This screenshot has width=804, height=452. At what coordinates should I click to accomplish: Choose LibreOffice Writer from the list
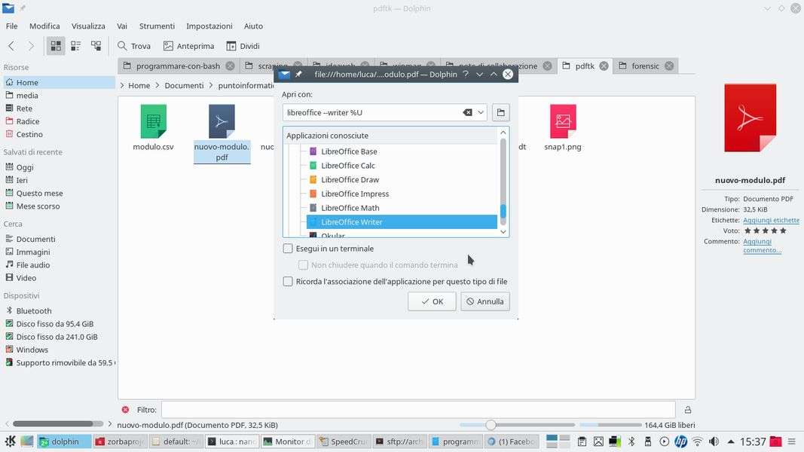coord(402,222)
